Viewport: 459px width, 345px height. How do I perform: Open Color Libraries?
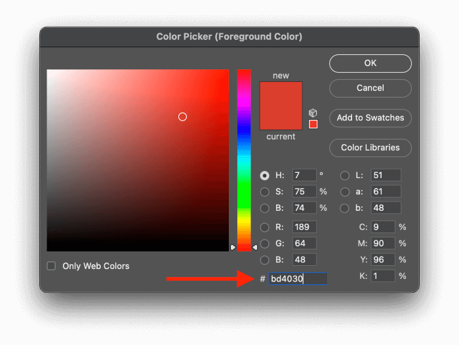tap(370, 148)
